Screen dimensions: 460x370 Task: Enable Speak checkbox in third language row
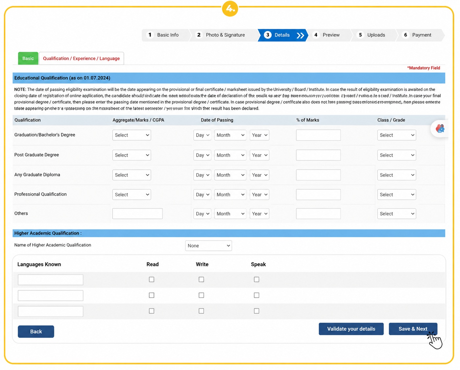(x=256, y=311)
